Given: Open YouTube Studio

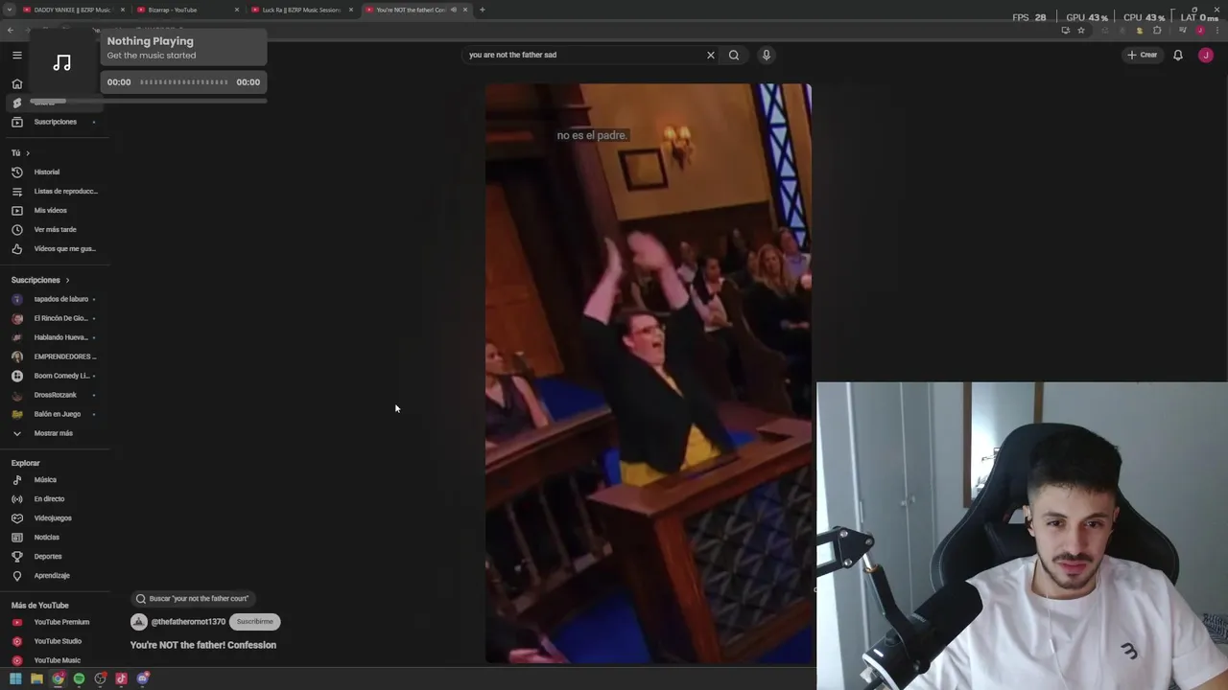Looking at the screenshot, I should click(56, 641).
